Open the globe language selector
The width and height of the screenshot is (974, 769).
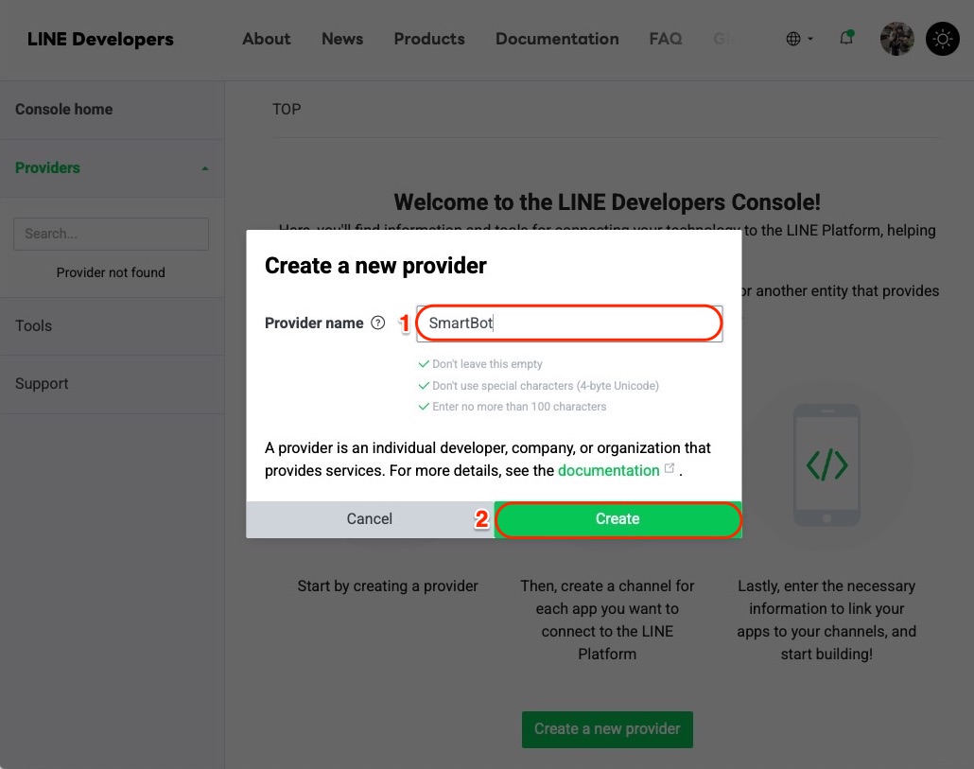799,39
